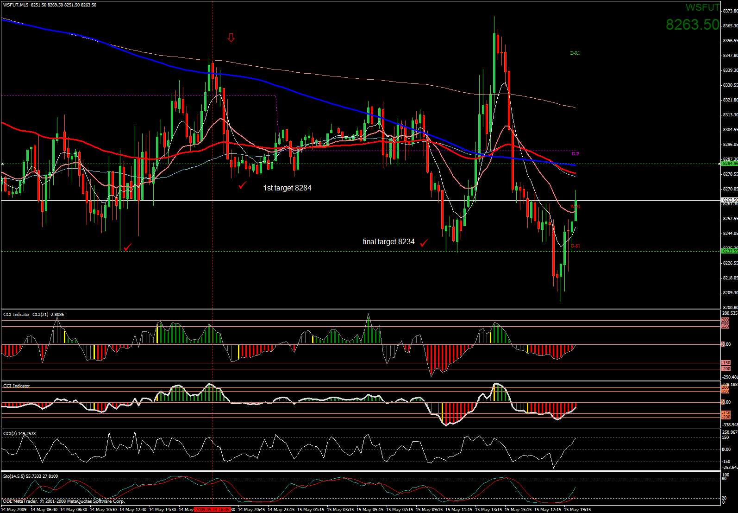The image size is (738, 513).
Task: Click the '14 May 20:45' time axis label
Action: click(x=251, y=510)
